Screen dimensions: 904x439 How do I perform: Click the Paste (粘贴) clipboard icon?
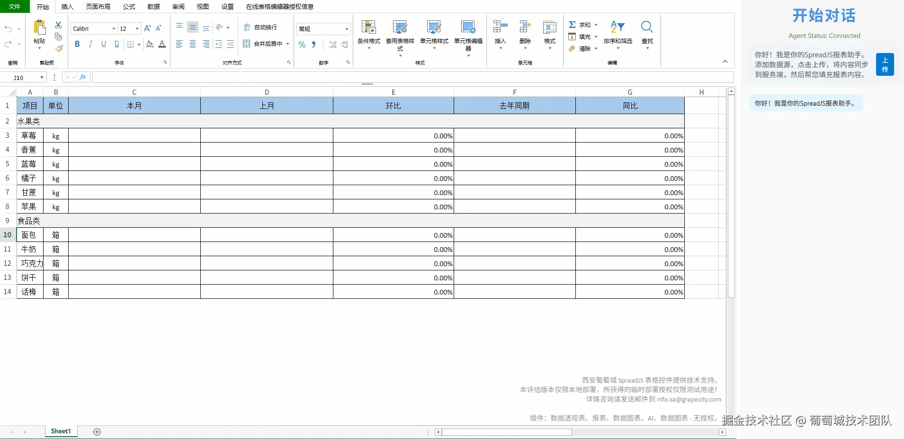39,27
